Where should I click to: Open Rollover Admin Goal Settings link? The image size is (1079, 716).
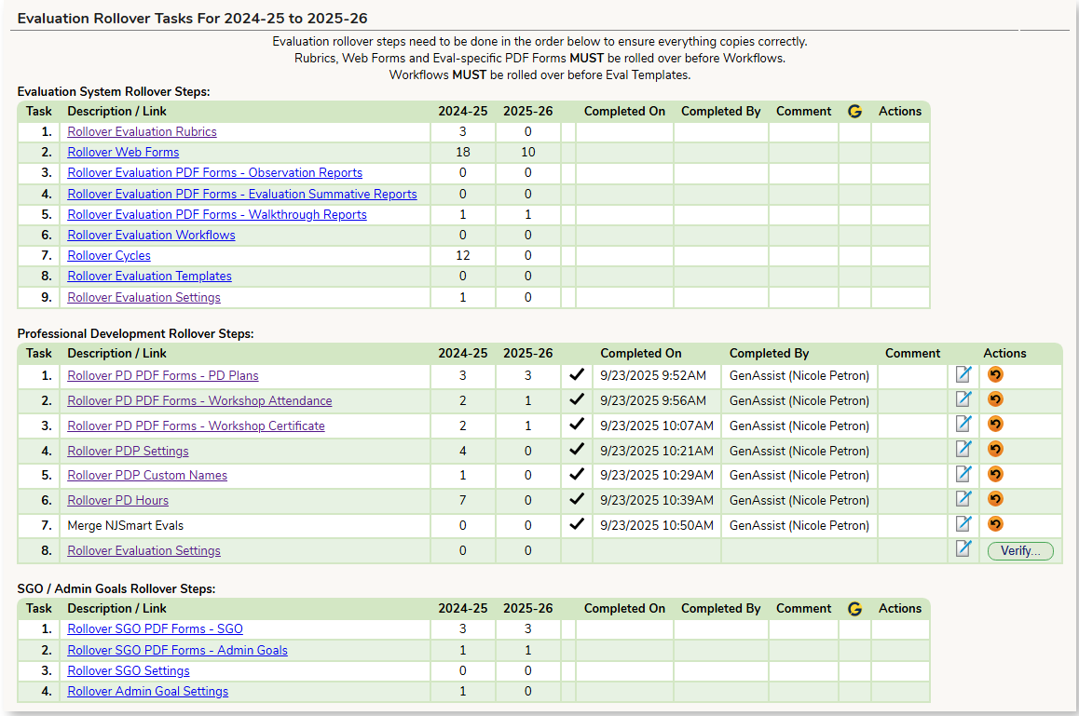(x=148, y=691)
